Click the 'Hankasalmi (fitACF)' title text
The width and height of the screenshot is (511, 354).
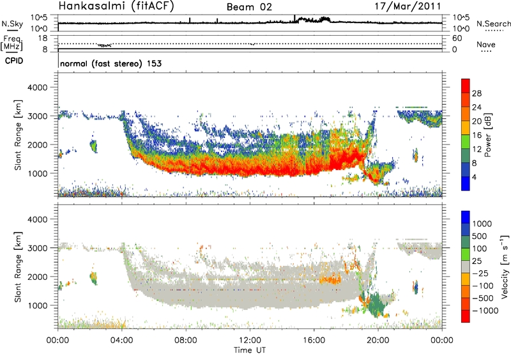[116, 6]
